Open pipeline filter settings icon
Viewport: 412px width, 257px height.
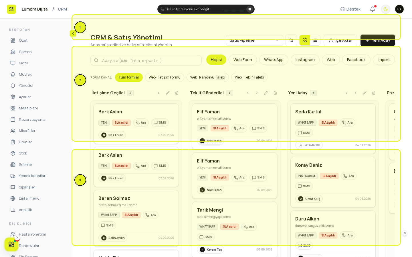point(291,40)
